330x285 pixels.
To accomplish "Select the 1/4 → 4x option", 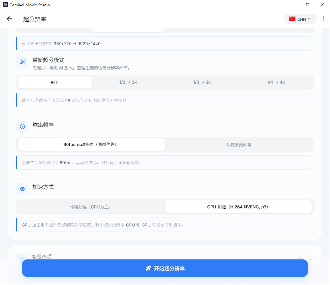I will click(x=276, y=82).
